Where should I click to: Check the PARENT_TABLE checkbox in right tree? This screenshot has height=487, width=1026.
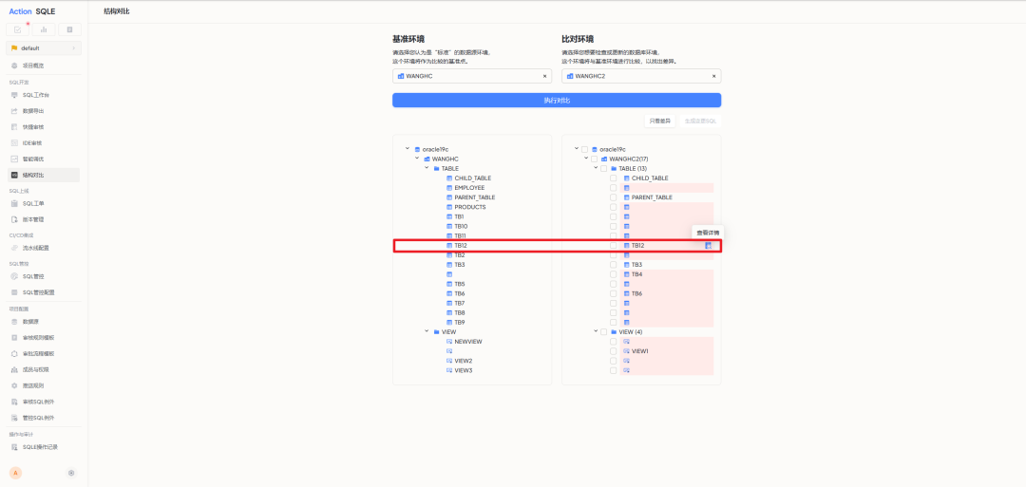(613, 197)
